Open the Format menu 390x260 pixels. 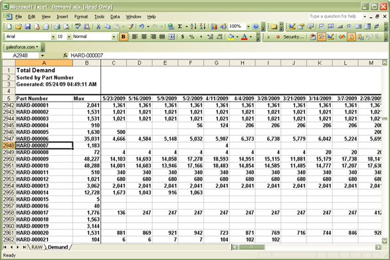tap(81, 17)
